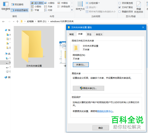The image size is (148, 133).
Task: Open 排序方式 sort by menu
Action: point(80,6)
